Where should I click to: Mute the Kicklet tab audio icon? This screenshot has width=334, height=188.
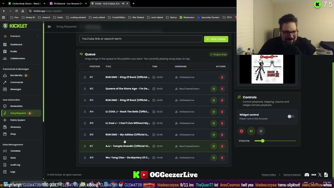tap(123, 4)
